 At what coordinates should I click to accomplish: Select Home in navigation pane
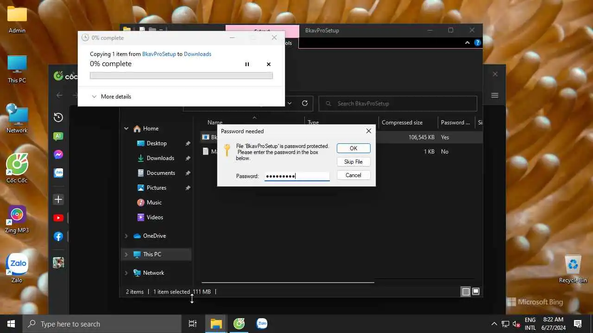coord(151,129)
